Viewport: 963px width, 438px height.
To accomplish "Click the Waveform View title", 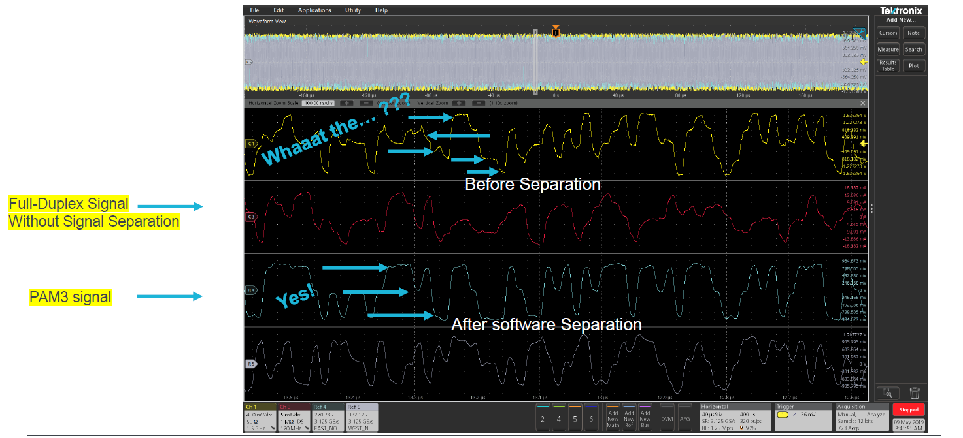I will coord(267,21).
